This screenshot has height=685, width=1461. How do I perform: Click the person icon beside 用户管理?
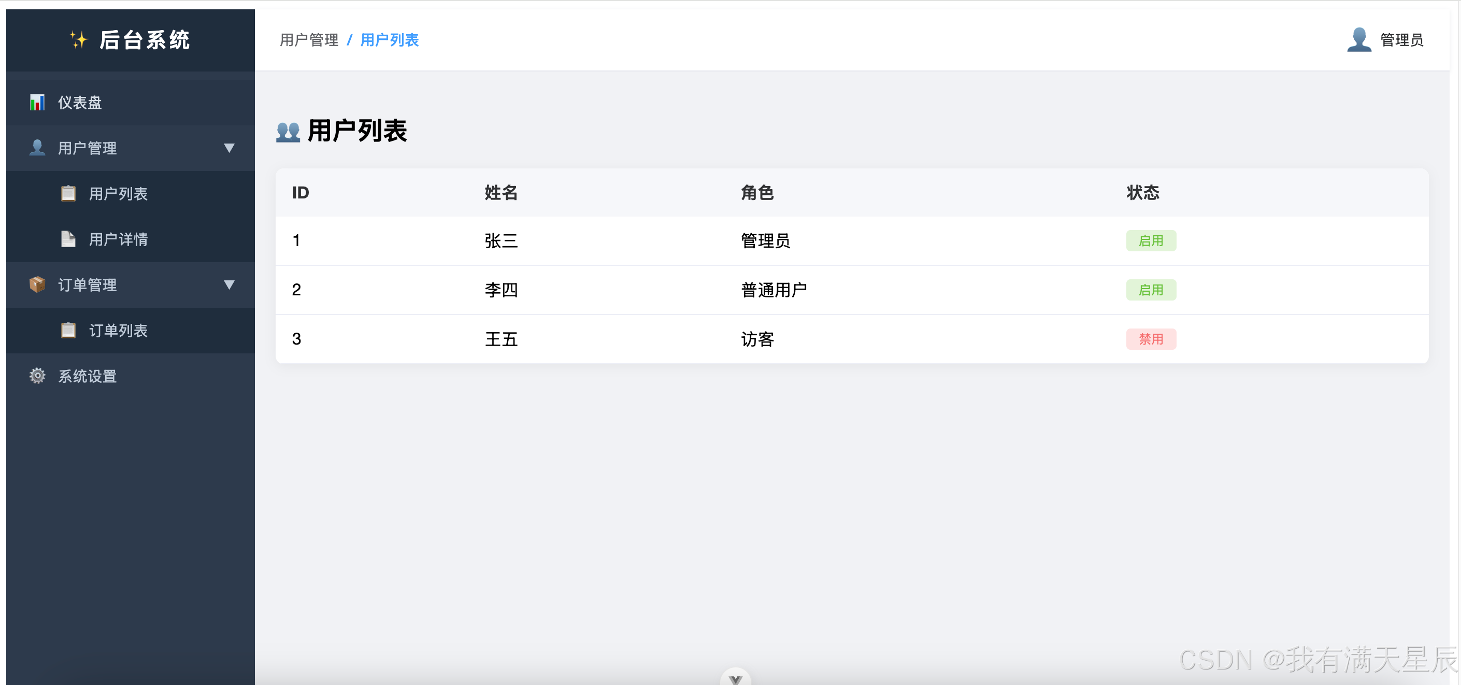pyautogui.click(x=37, y=148)
